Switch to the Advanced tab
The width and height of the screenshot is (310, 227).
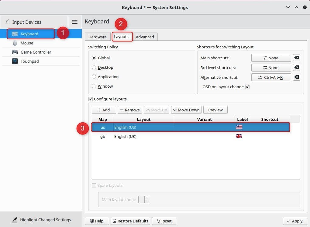(145, 37)
